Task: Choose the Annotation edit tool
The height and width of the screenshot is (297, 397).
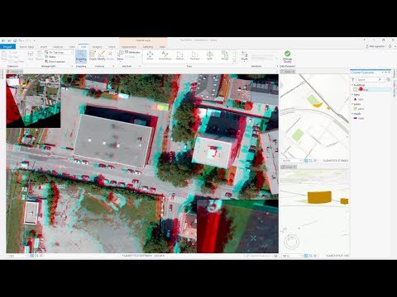Action: click(165, 55)
